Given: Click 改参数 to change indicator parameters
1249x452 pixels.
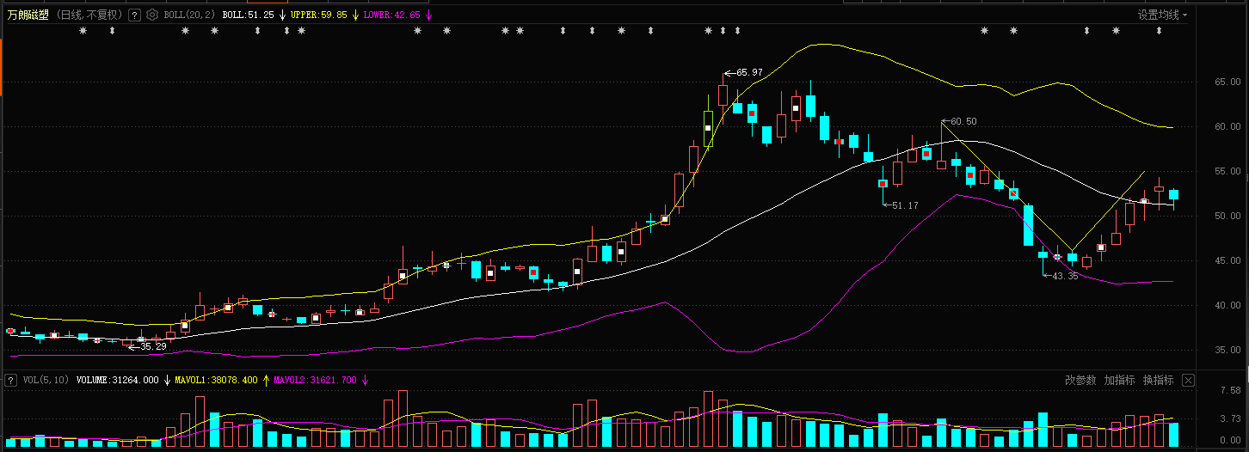Looking at the screenshot, I should point(1080,380).
